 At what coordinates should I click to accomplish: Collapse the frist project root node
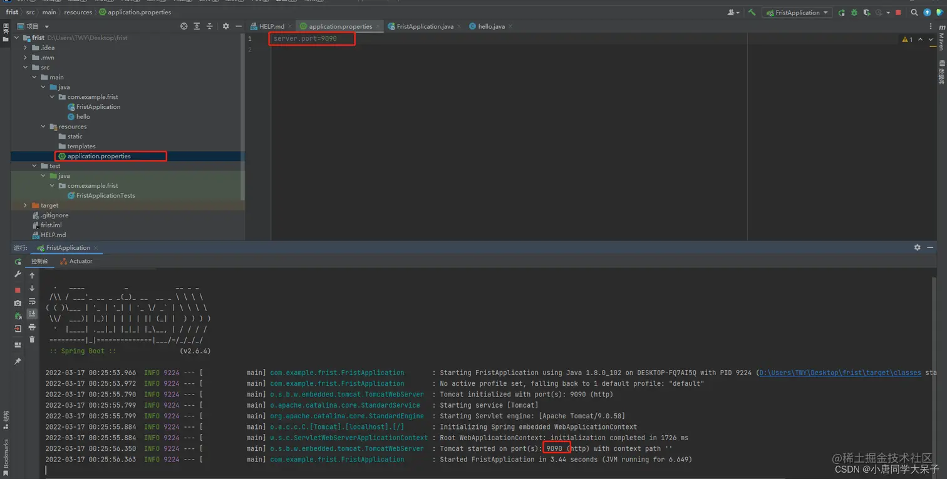17,38
